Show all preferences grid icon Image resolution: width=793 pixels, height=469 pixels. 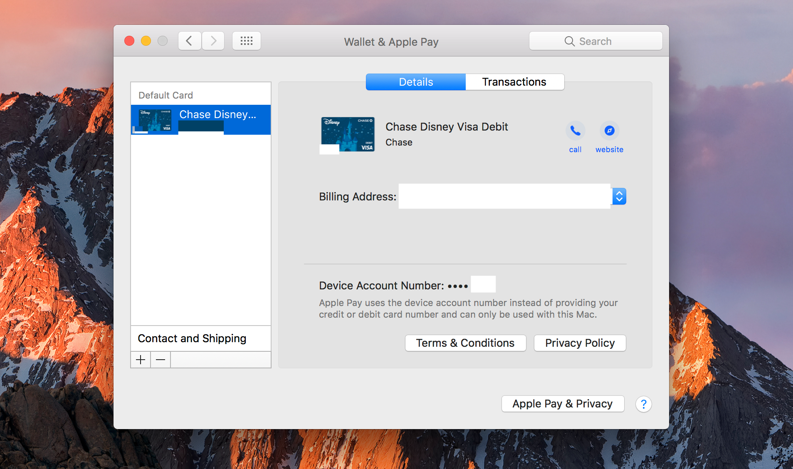point(247,41)
